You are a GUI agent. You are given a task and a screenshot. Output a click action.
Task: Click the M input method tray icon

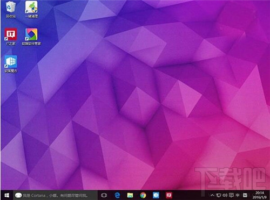[245, 195]
